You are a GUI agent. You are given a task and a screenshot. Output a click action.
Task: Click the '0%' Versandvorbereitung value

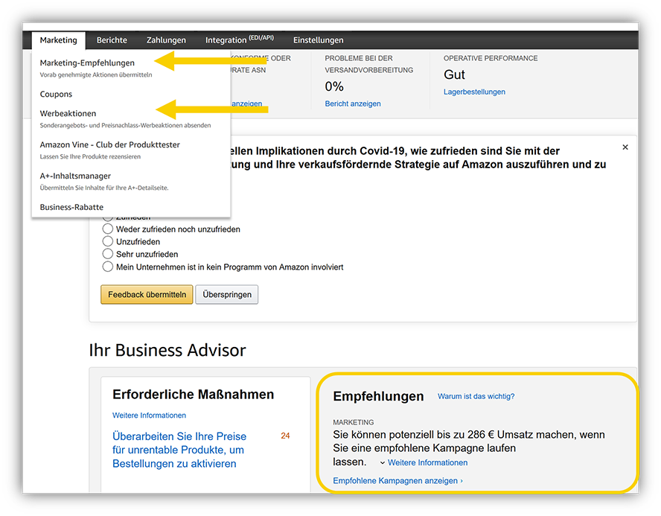(334, 86)
